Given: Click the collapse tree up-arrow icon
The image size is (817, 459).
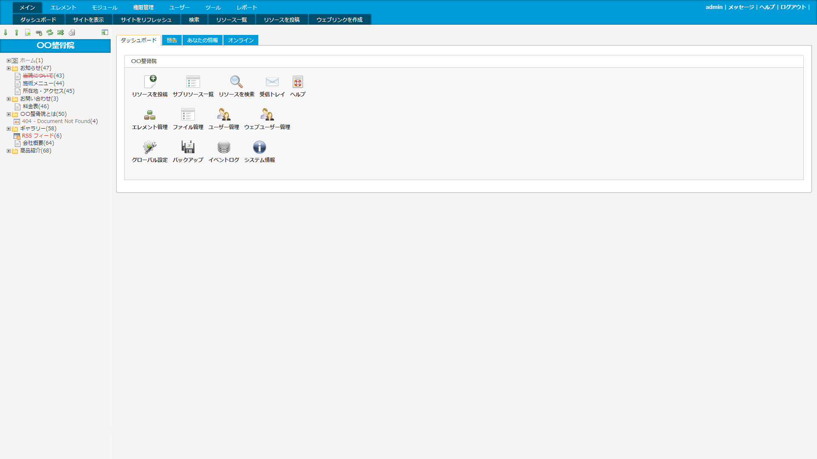Looking at the screenshot, I should 17,32.
